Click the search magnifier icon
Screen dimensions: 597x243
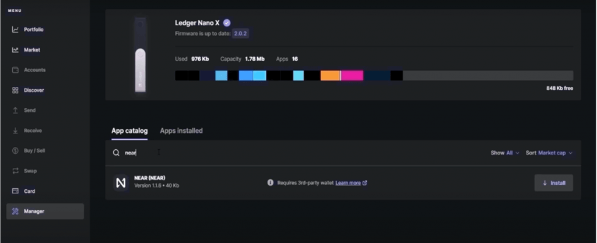(x=116, y=153)
